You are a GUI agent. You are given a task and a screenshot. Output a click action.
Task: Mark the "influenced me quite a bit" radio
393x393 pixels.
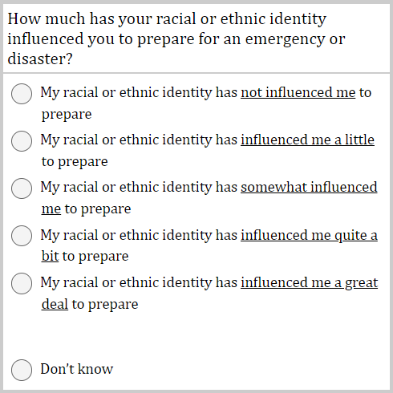pos(22,236)
